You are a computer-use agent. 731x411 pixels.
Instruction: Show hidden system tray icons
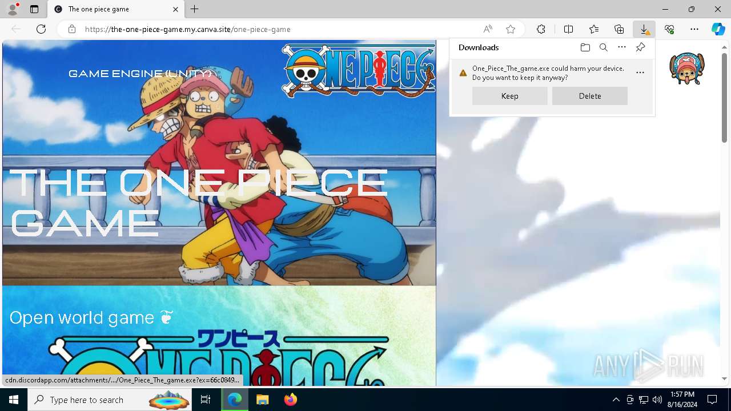point(616,400)
